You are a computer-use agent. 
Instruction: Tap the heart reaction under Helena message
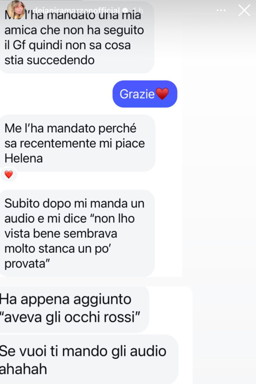[9, 174]
